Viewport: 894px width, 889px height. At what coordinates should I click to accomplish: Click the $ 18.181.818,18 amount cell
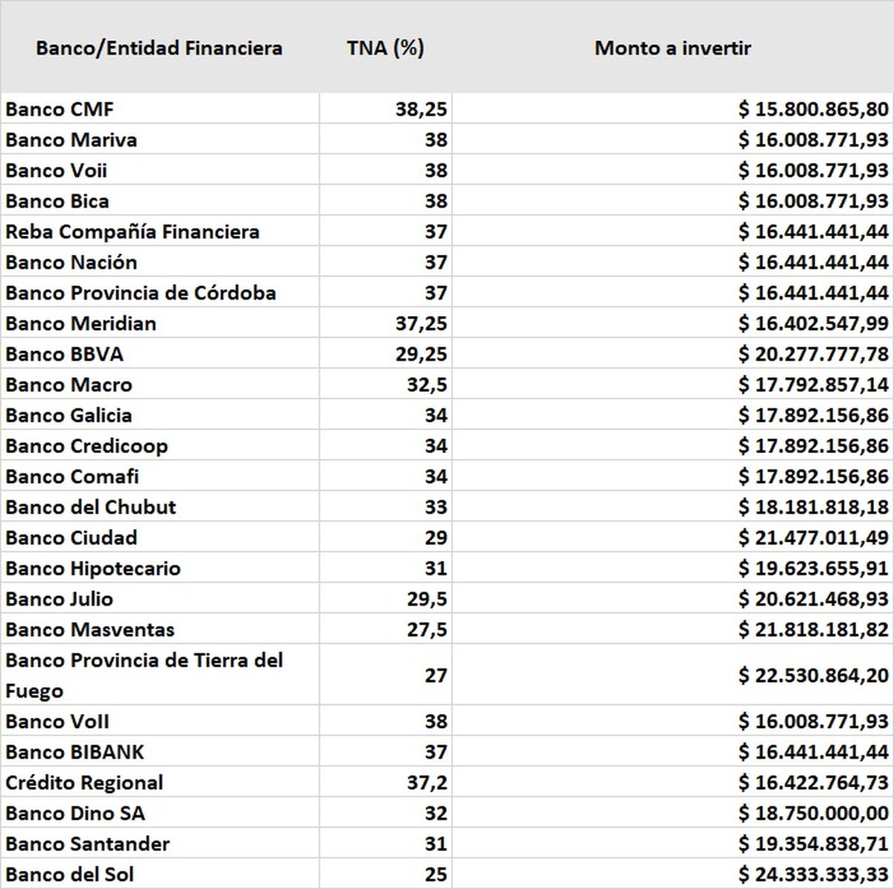(813, 507)
